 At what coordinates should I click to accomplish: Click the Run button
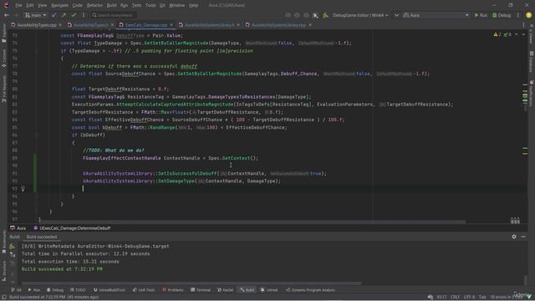(481, 15)
